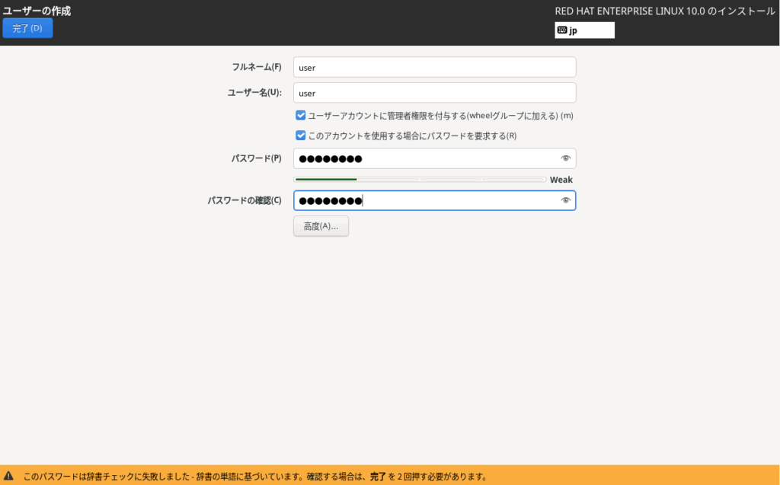Click the Weak strength label
The image size is (780, 485).
pyautogui.click(x=561, y=180)
